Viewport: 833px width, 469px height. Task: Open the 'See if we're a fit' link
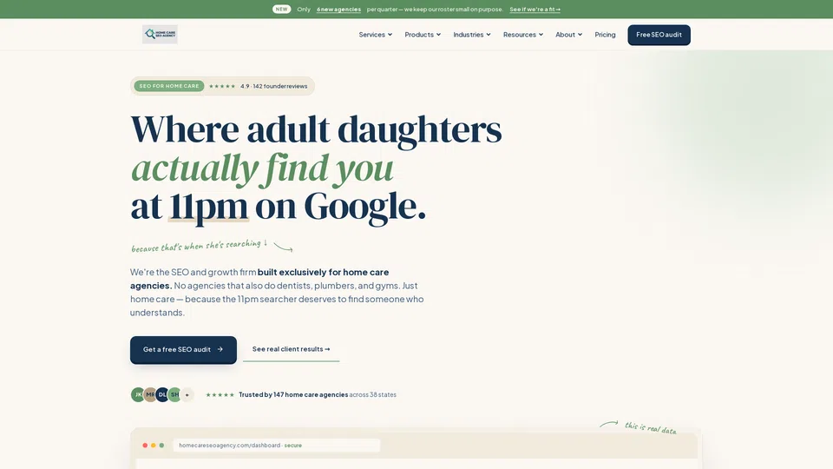(x=535, y=9)
